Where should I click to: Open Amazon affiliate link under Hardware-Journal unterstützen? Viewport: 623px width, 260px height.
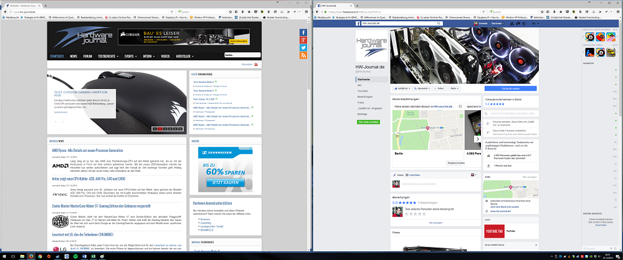pyautogui.click(x=206, y=219)
